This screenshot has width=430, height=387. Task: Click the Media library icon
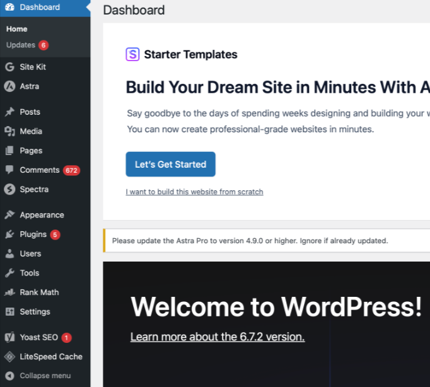[x=9, y=131]
